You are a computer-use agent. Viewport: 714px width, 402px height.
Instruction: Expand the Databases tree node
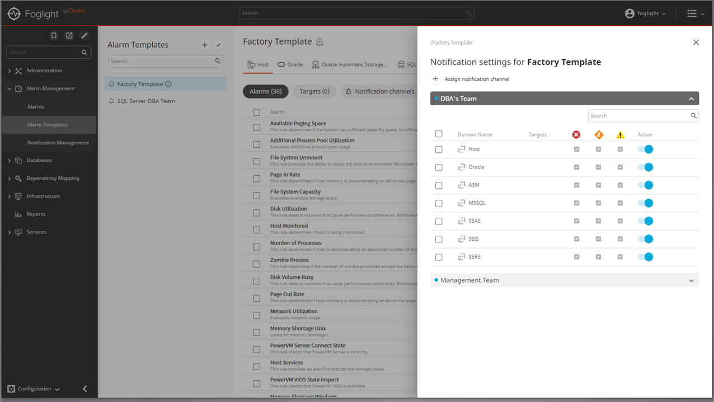9,160
